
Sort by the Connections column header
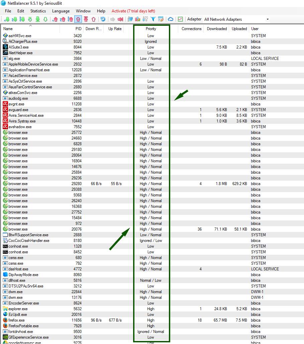pyautogui.click(x=192, y=29)
